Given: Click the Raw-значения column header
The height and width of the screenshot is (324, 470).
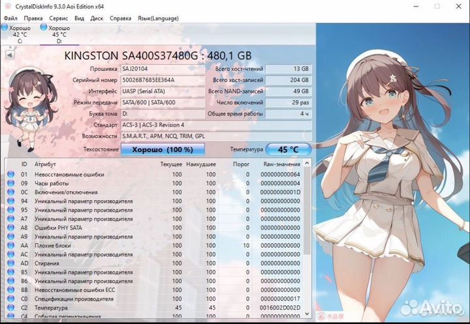Looking at the screenshot, I should point(282,164).
